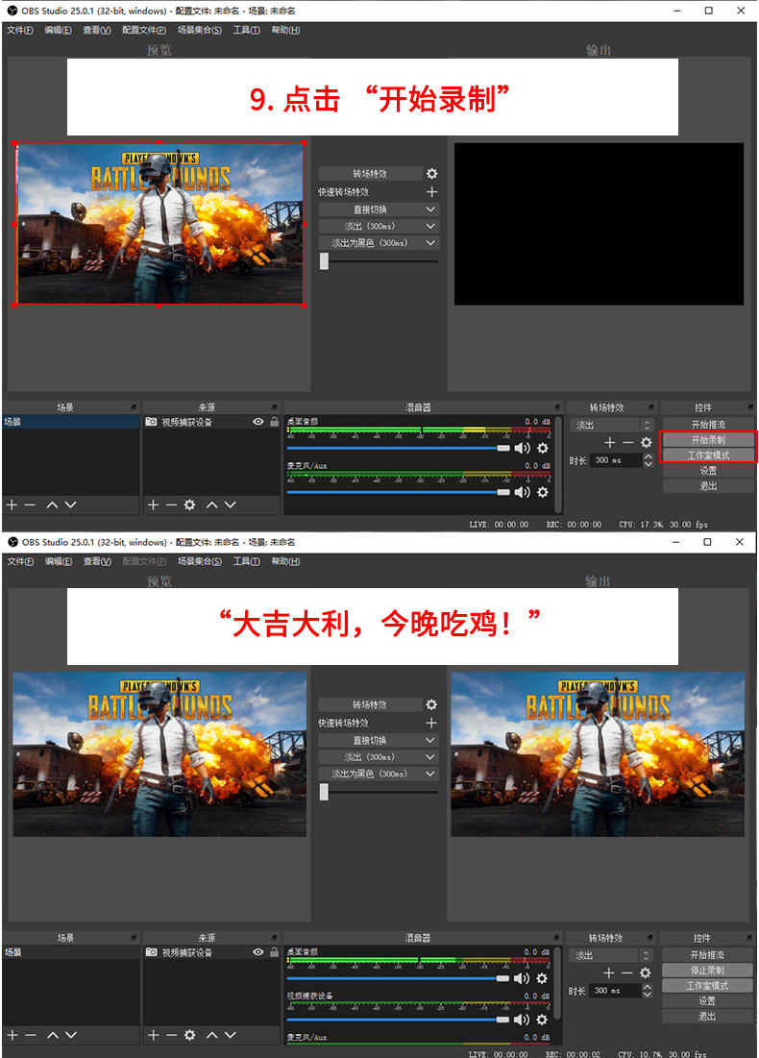Mute 桌面音频 speaker in upper window mixer

coord(523,448)
